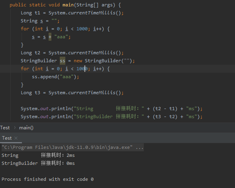Click the 'Long t3' declaration line

[x=72, y=93]
